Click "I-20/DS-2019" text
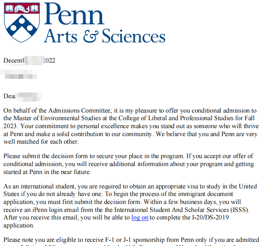The height and width of the screenshot is (246, 265). coord(210,218)
